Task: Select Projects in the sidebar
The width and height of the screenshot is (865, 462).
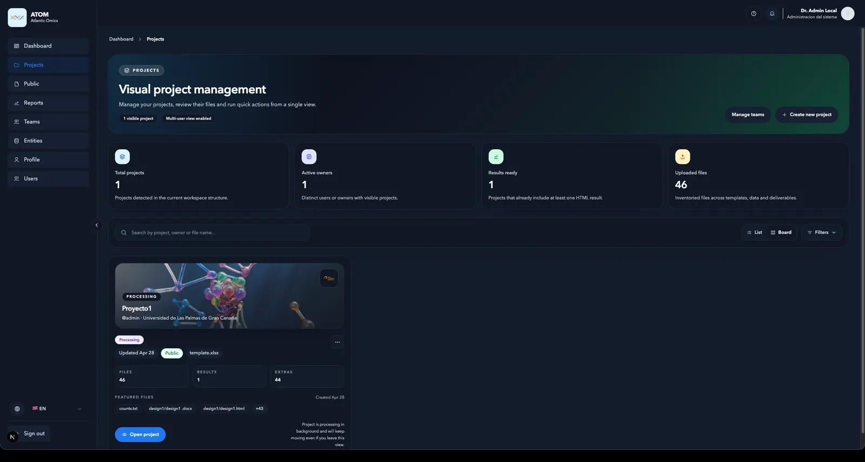Action: pos(48,65)
